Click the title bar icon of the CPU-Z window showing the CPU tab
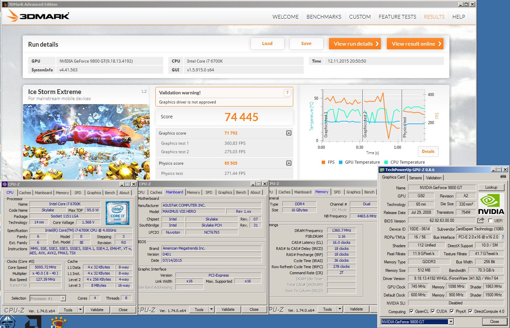This screenshot has height=328, width=510. (x=5, y=184)
